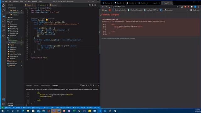The height and width of the screenshot is (113, 201).
Task: Open the Remote Explorer activity bar icon
Action: point(3,26)
